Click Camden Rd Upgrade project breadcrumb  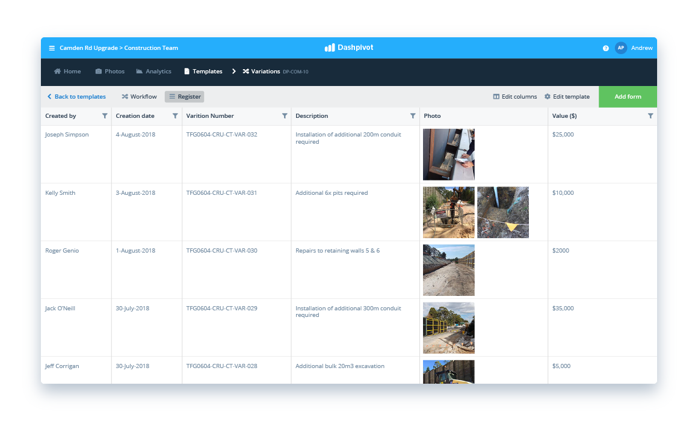88,48
